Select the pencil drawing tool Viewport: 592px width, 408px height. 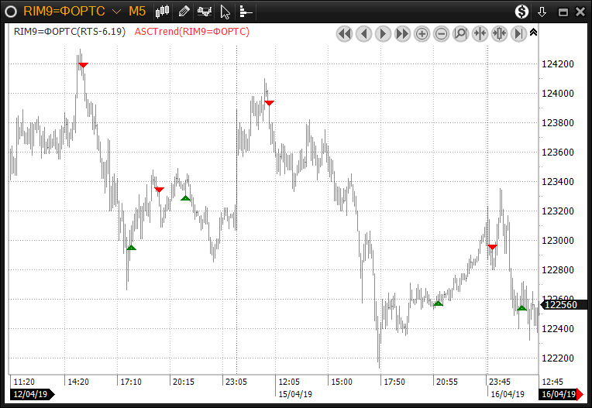coord(184,12)
